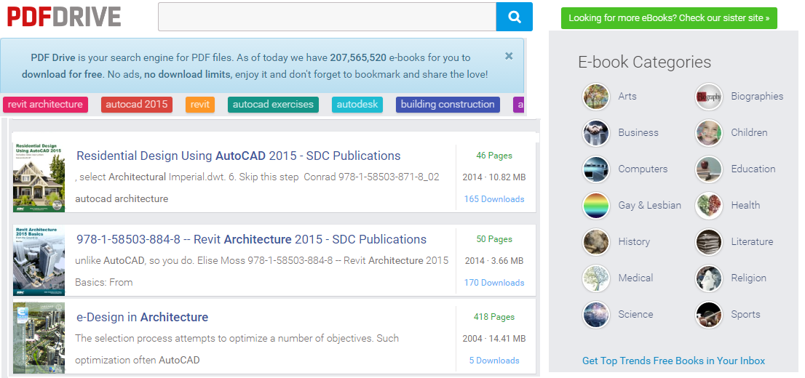Viewport: 805px width, 378px height.
Task: Select the Computers category icon
Action: pos(596,169)
